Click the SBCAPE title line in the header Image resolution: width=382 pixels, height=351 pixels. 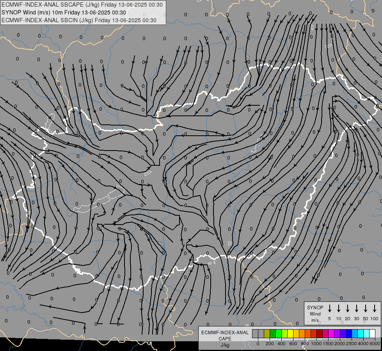[82, 5]
